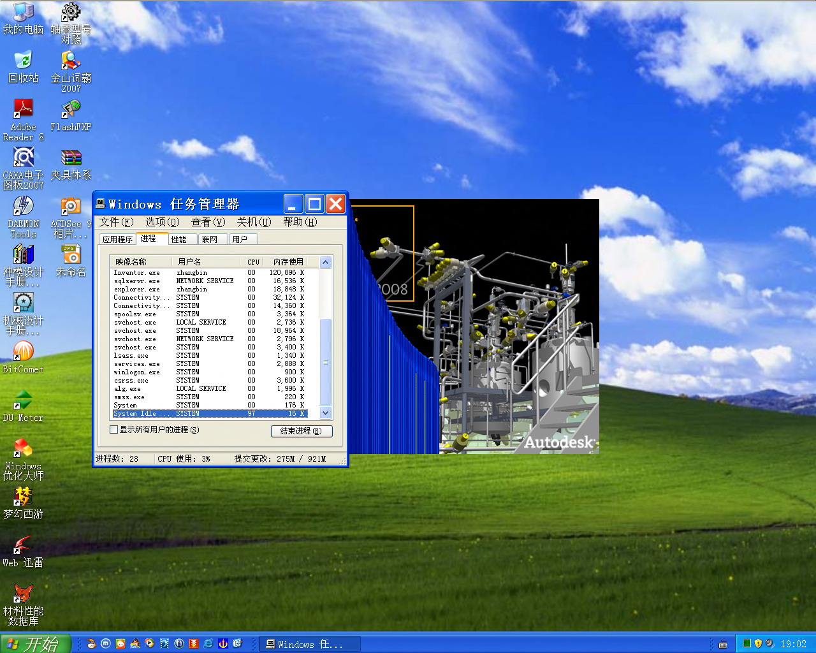Switch to the 应用程序 tab
This screenshot has width=816, height=653.
[118, 239]
